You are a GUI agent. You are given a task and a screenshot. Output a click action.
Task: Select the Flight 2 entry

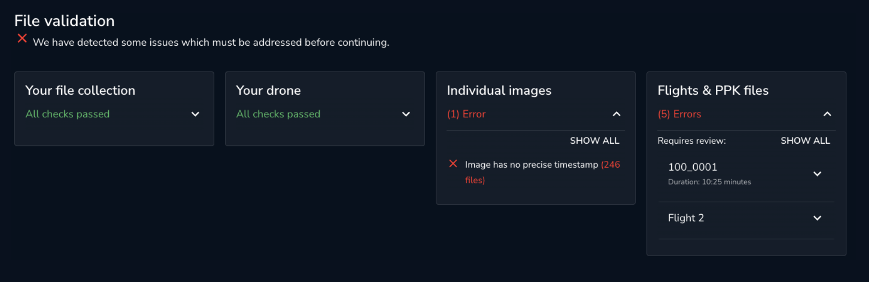(686, 218)
